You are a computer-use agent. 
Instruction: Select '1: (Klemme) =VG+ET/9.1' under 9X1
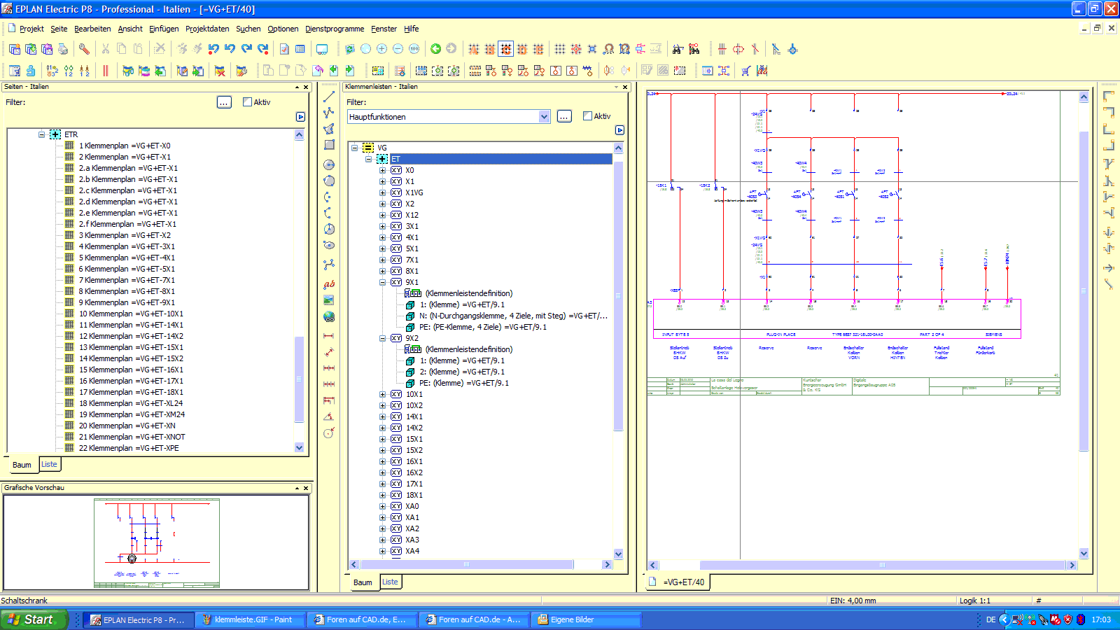pyautogui.click(x=462, y=304)
